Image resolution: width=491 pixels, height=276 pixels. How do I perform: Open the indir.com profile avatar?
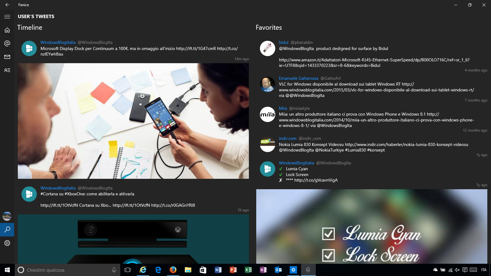click(x=268, y=144)
